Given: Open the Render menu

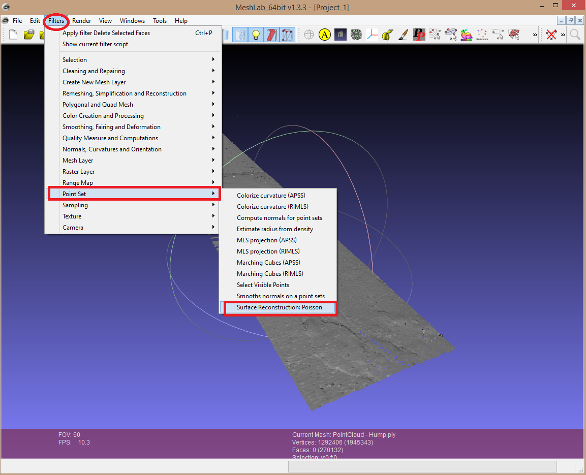Looking at the screenshot, I should pyautogui.click(x=81, y=21).
